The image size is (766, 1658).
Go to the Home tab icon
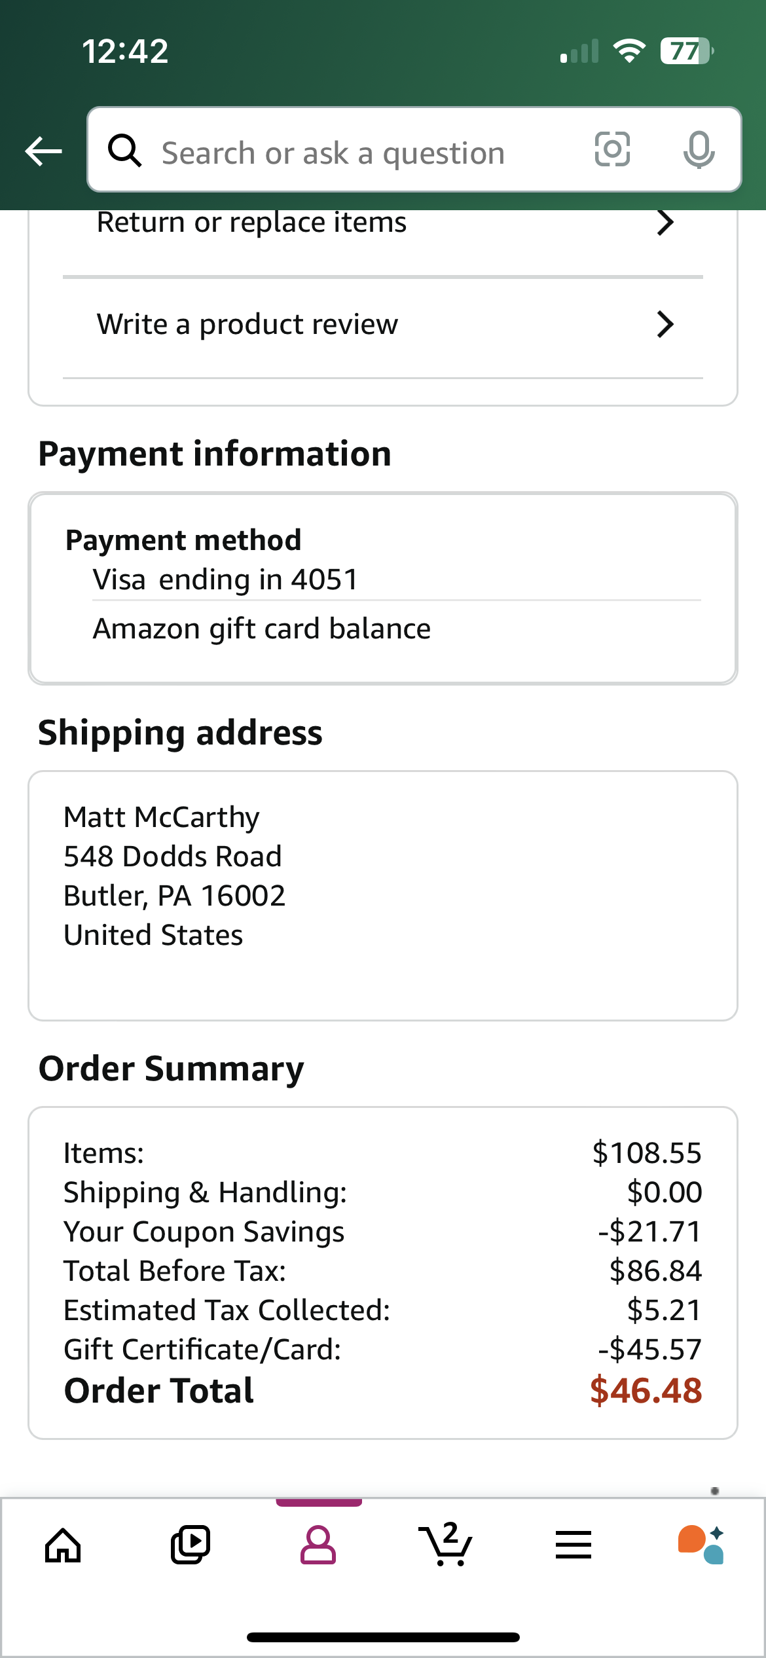coord(63,1545)
